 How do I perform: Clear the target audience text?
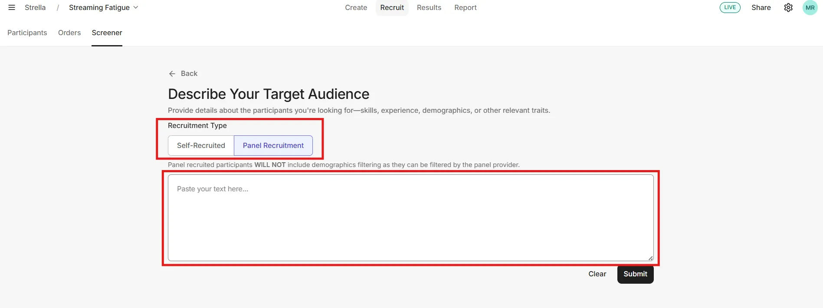pos(597,274)
